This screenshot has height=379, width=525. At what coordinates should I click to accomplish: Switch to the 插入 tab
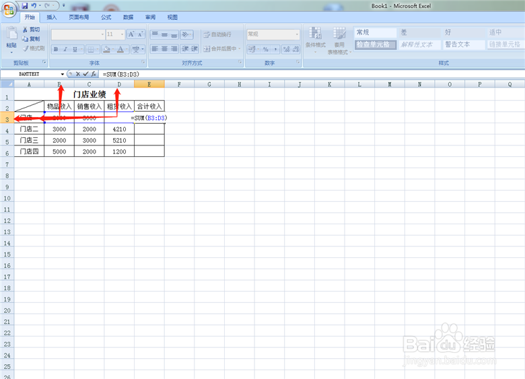[52, 18]
